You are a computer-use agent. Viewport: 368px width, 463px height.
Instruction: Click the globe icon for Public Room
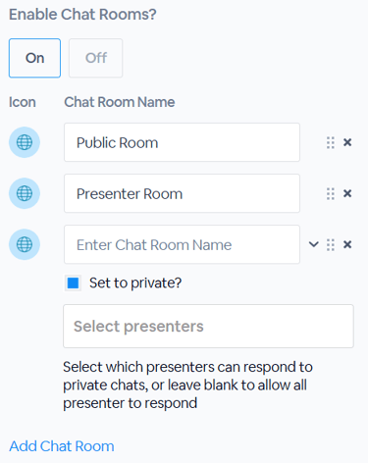(x=25, y=142)
